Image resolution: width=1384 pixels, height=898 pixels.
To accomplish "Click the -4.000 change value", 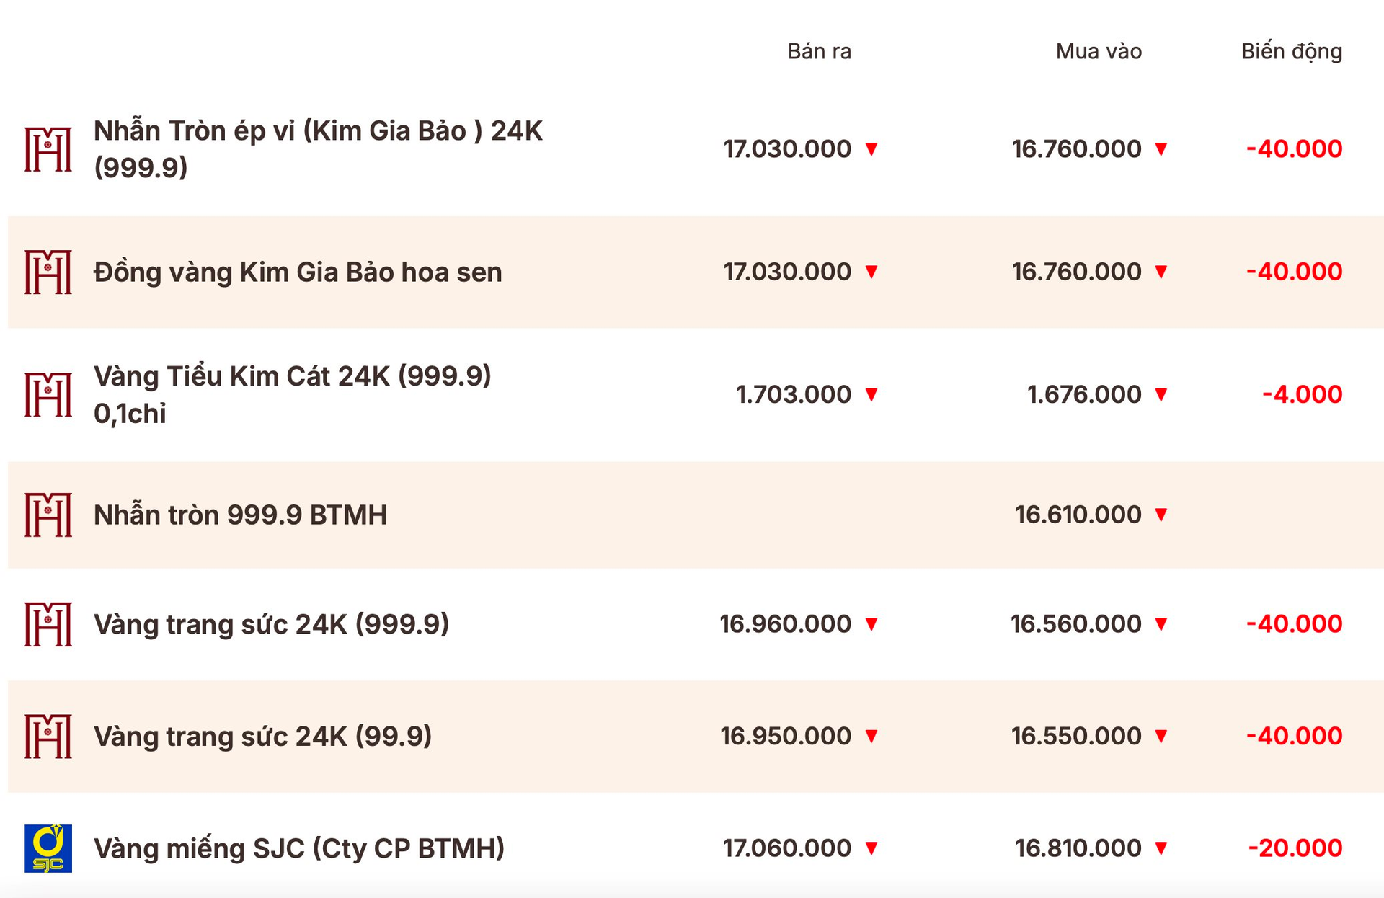I will click(1302, 394).
